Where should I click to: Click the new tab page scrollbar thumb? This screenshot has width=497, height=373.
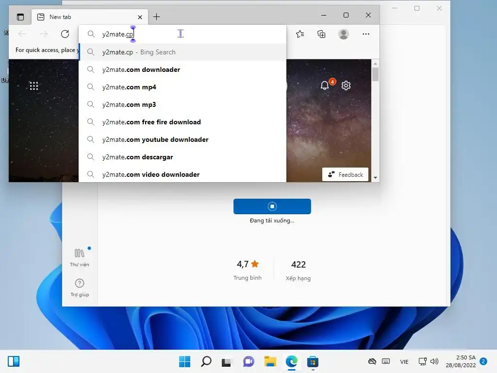pos(375,74)
